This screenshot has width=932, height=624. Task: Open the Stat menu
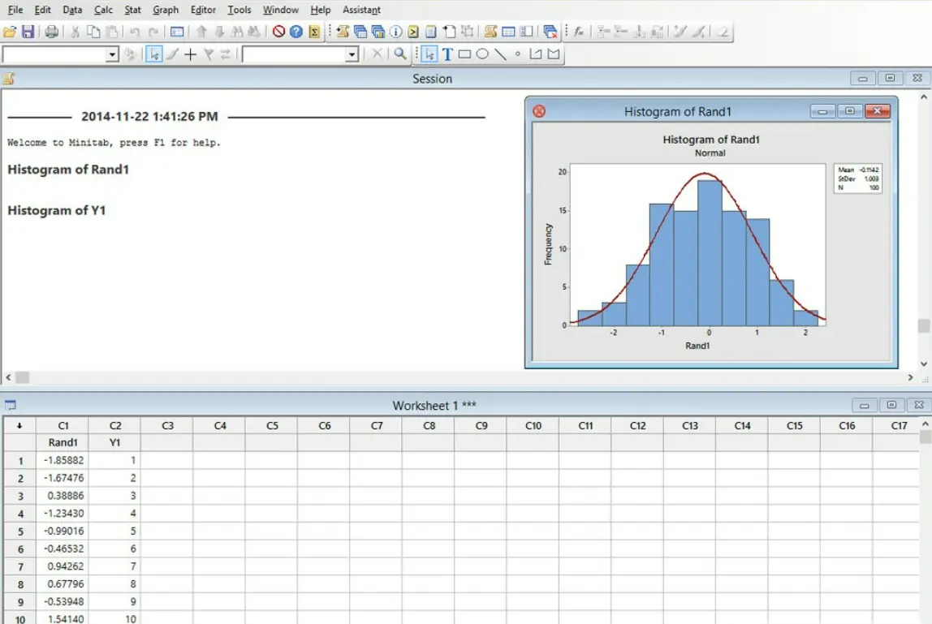coord(132,10)
